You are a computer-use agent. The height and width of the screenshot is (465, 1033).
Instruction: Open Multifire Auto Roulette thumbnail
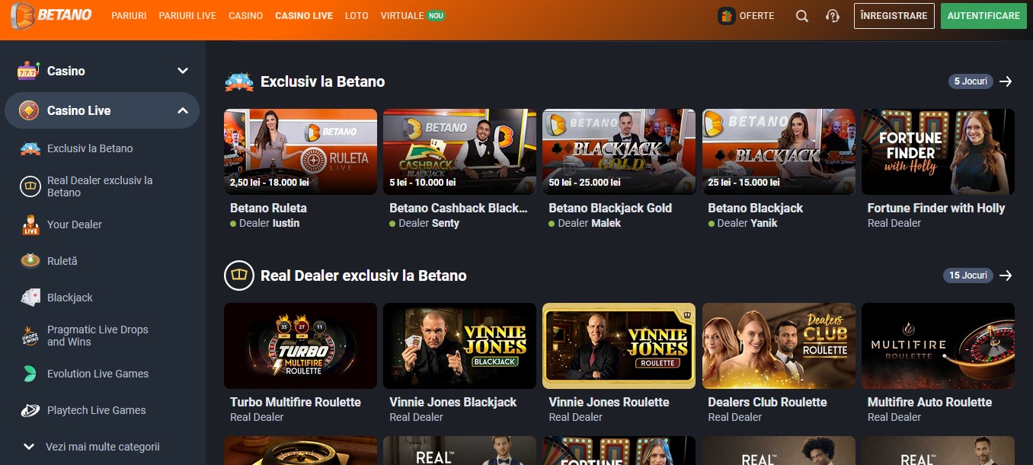(x=938, y=346)
